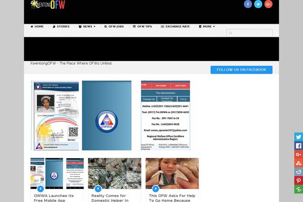Click the blue badge icon on Domestic Helper card
The height and width of the screenshot is (202, 303).
pos(98,189)
